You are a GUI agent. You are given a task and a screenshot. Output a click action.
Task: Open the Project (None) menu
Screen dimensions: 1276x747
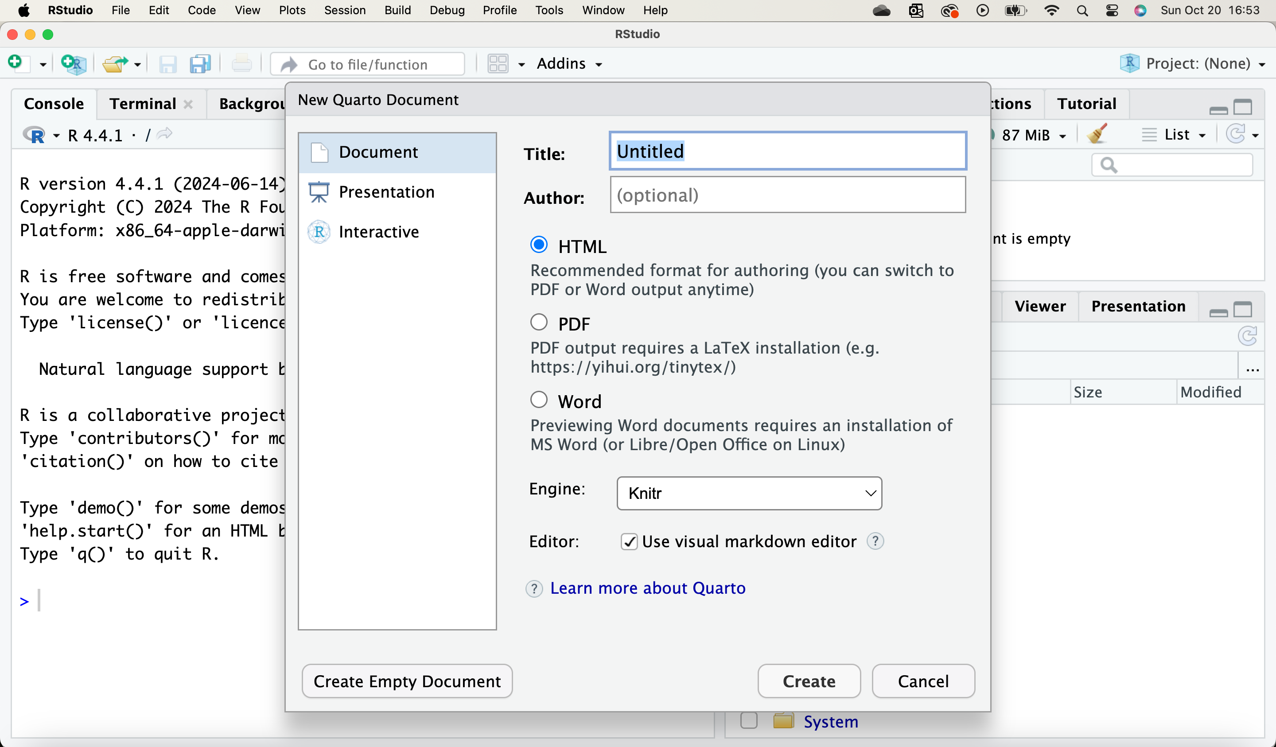click(1192, 64)
